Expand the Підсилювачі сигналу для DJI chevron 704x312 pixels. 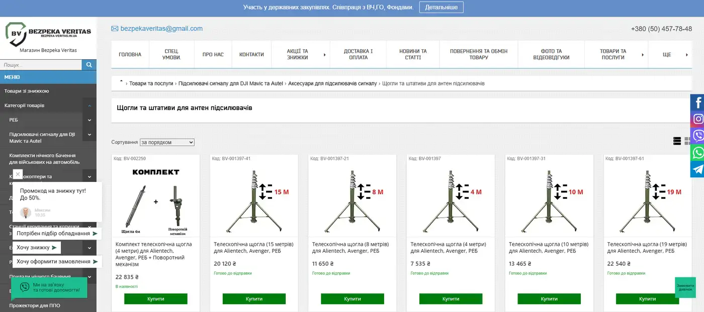90,135
